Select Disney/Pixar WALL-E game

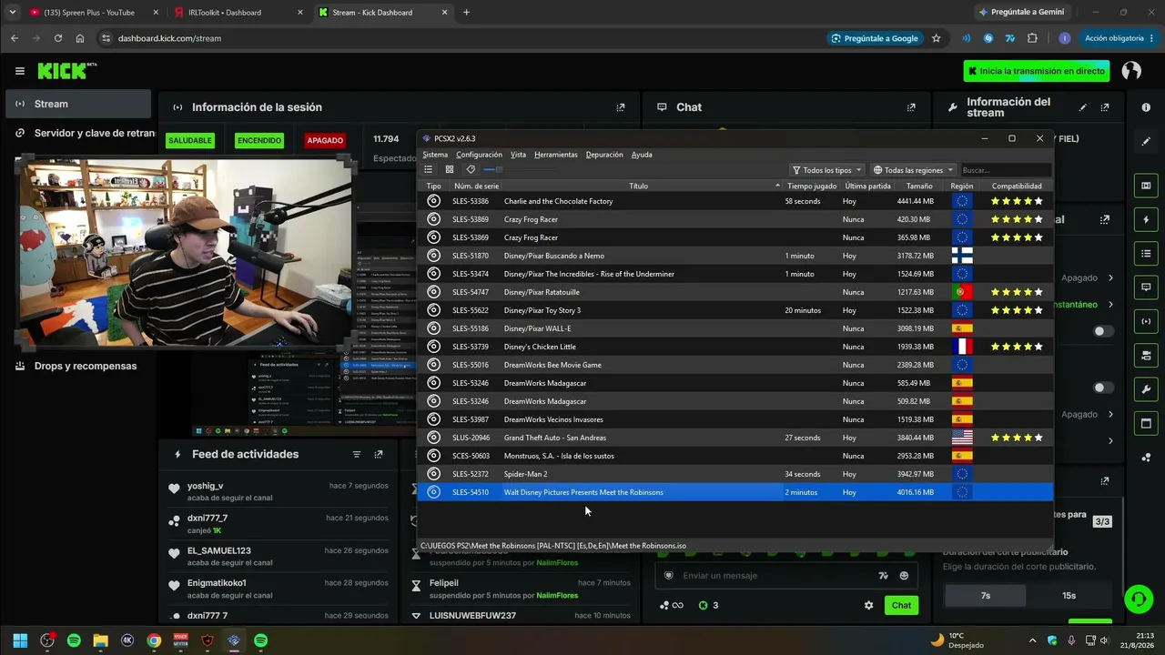coord(735,328)
